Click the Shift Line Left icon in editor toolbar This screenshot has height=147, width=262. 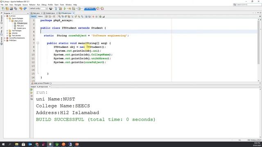(x=86, y=16)
